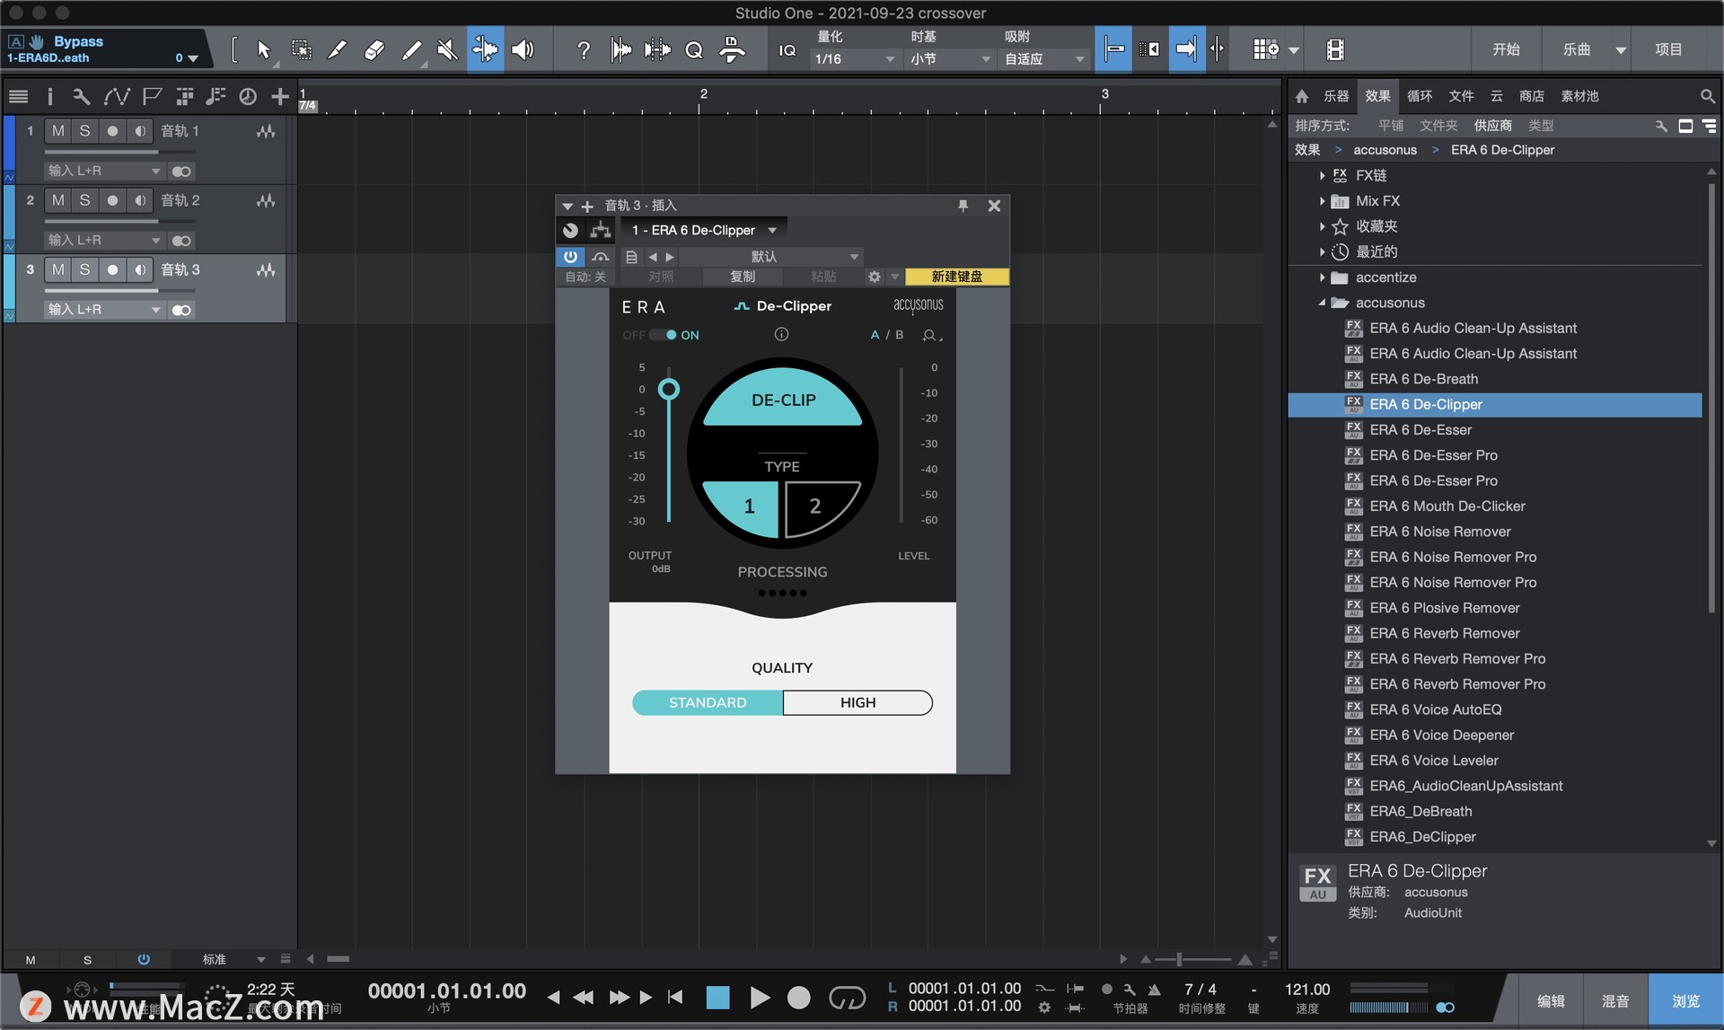Mute track 音轨 1

pyautogui.click(x=57, y=131)
